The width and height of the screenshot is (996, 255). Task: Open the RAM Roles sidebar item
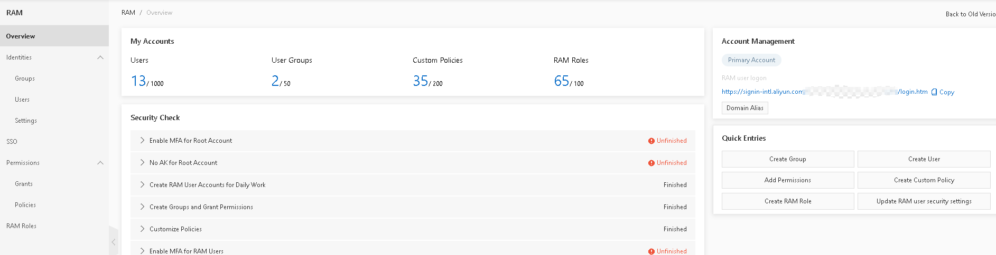[21, 226]
